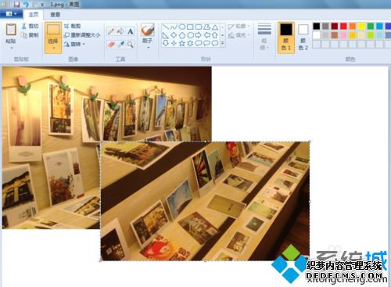Screen dimensions: 391x287
Task: Select the Pencil tool
Action: click(x=111, y=31)
